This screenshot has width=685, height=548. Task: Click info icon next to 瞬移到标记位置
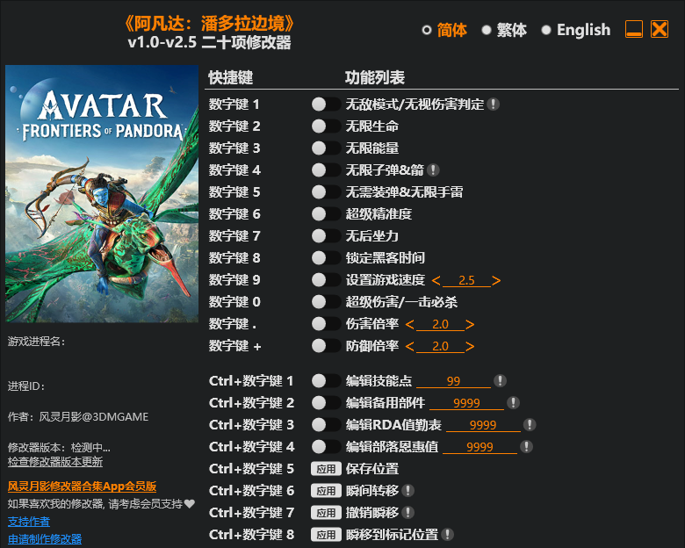(447, 534)
